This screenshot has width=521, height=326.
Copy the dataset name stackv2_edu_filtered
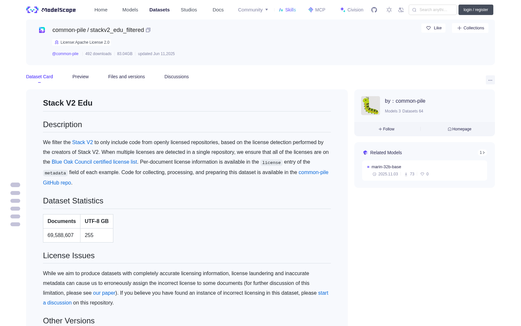(x=148, y=30)
